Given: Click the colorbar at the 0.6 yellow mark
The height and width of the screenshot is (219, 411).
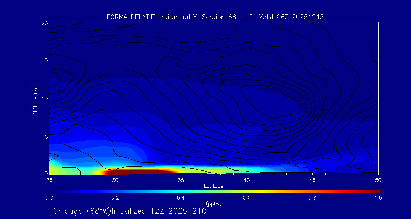Looking at the screenshot, I should coord(247,191).
